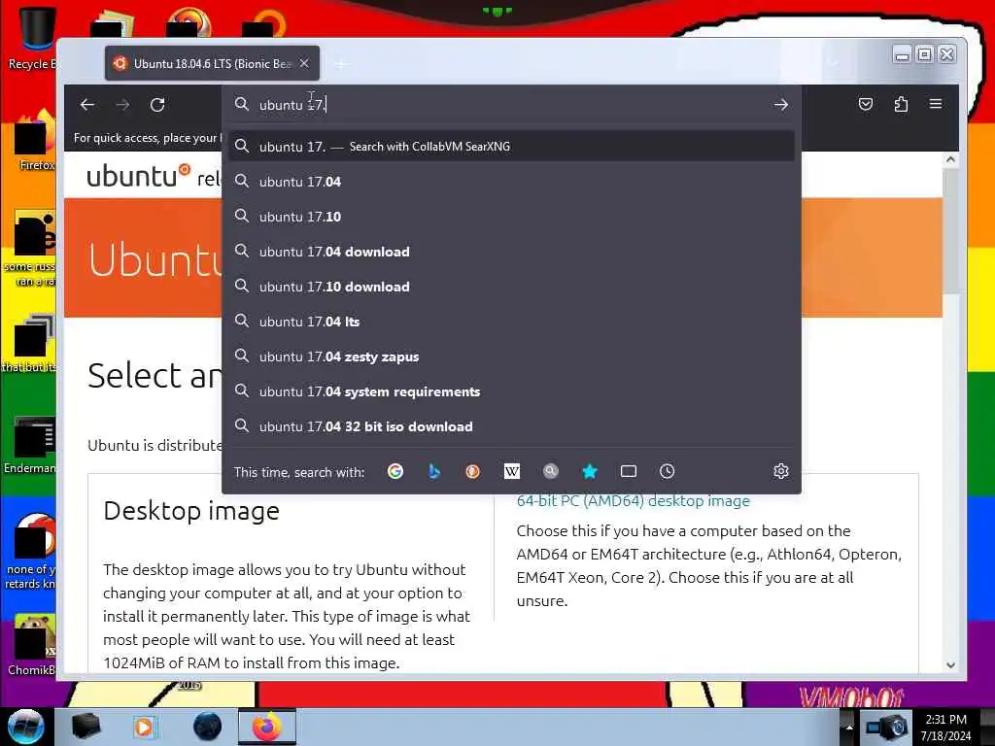Viewport: 995px width, 746px height.
Task: Search history with the clock icon
Action: point(667,471)
